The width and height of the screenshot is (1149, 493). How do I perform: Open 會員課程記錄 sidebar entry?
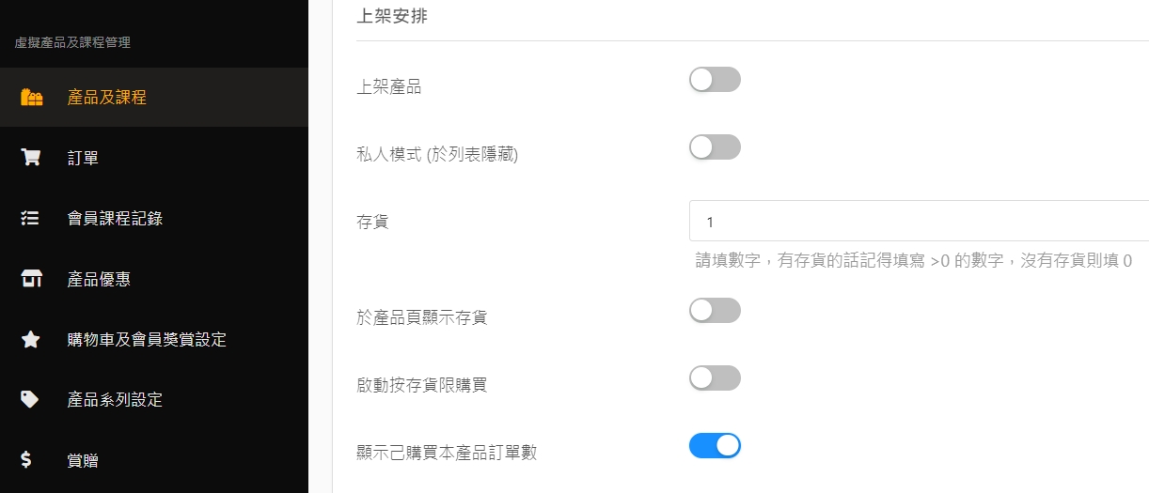(115, 219)
